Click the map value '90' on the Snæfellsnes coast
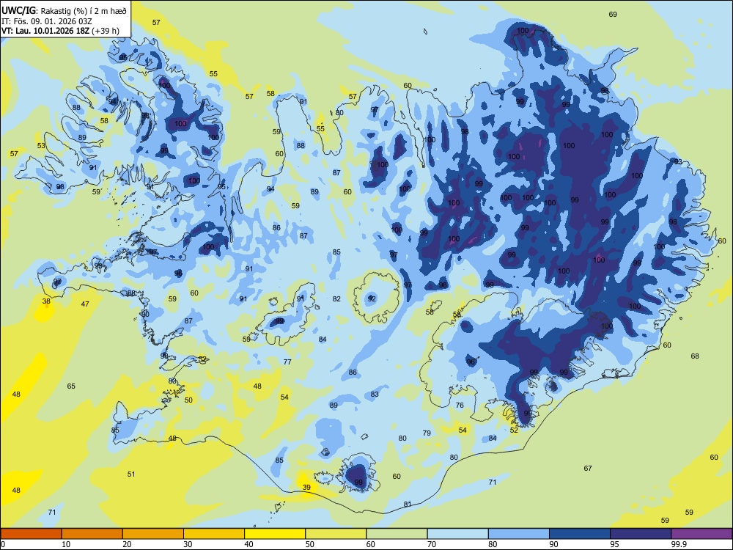 (145, 315)
